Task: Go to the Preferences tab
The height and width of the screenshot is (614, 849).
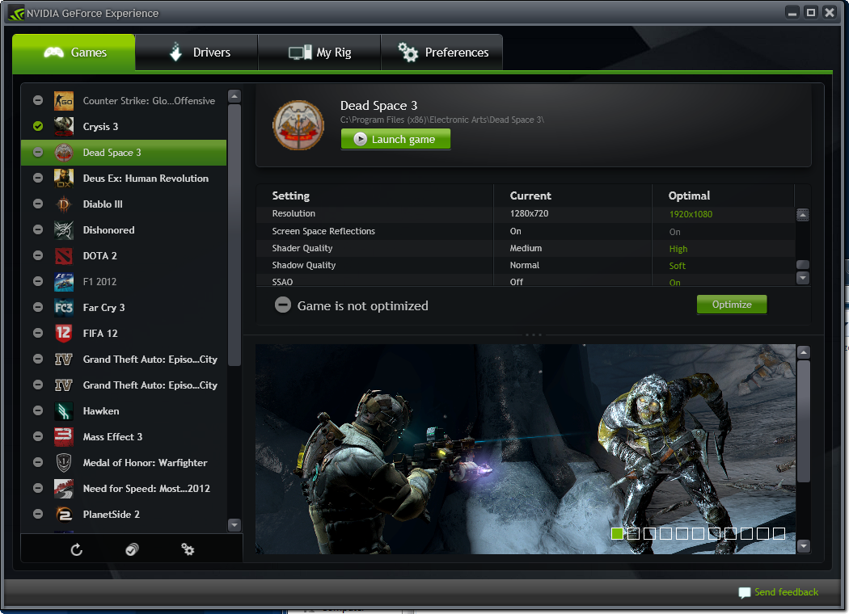Action: [441, 53]
